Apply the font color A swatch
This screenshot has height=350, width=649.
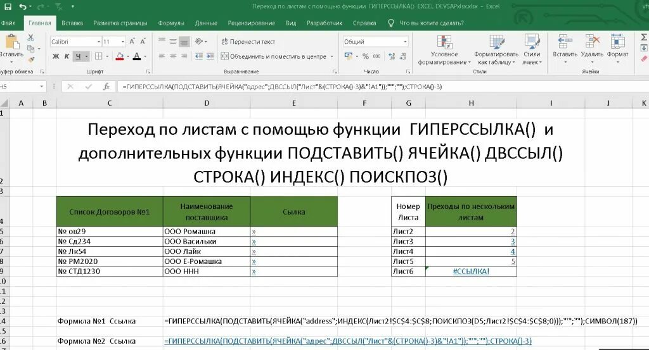coord(137,56)
